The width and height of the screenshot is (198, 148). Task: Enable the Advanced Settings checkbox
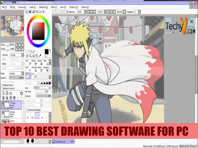tap(26, 110)
